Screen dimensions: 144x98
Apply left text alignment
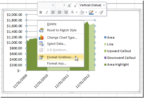[53, 12]
